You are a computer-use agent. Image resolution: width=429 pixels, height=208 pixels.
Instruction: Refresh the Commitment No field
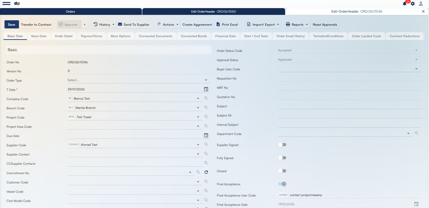[206, 172]
